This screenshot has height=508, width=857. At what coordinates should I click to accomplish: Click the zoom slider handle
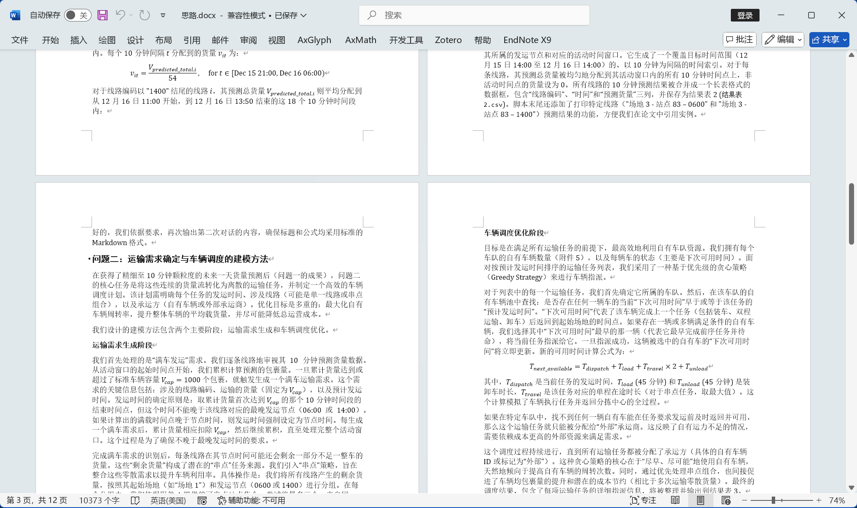click(773, 500)
